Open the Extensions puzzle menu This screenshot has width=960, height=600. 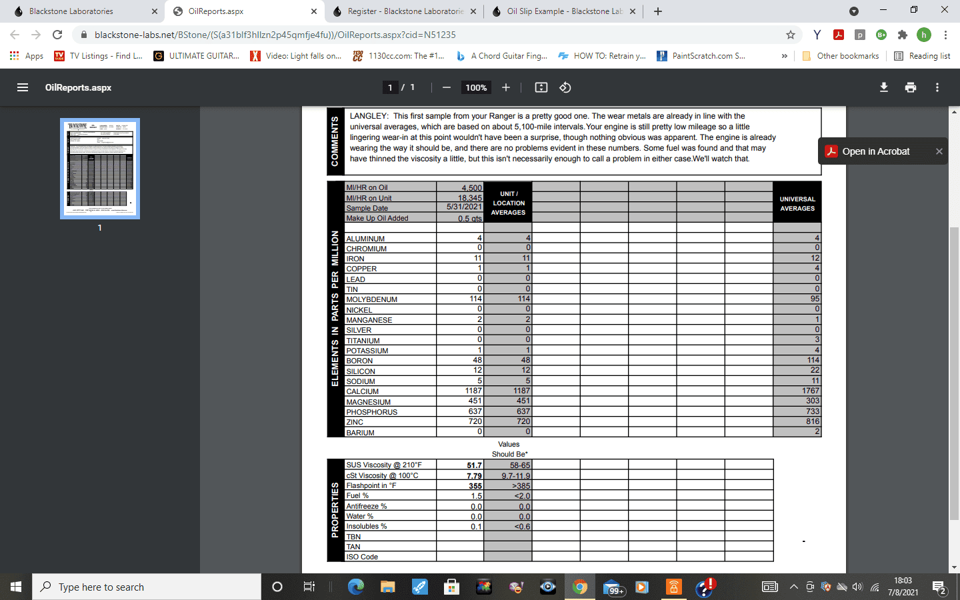tap(903, 35)
